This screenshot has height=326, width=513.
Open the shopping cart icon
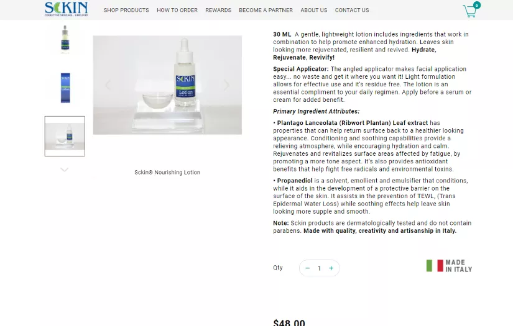click(x=470, y=11)
